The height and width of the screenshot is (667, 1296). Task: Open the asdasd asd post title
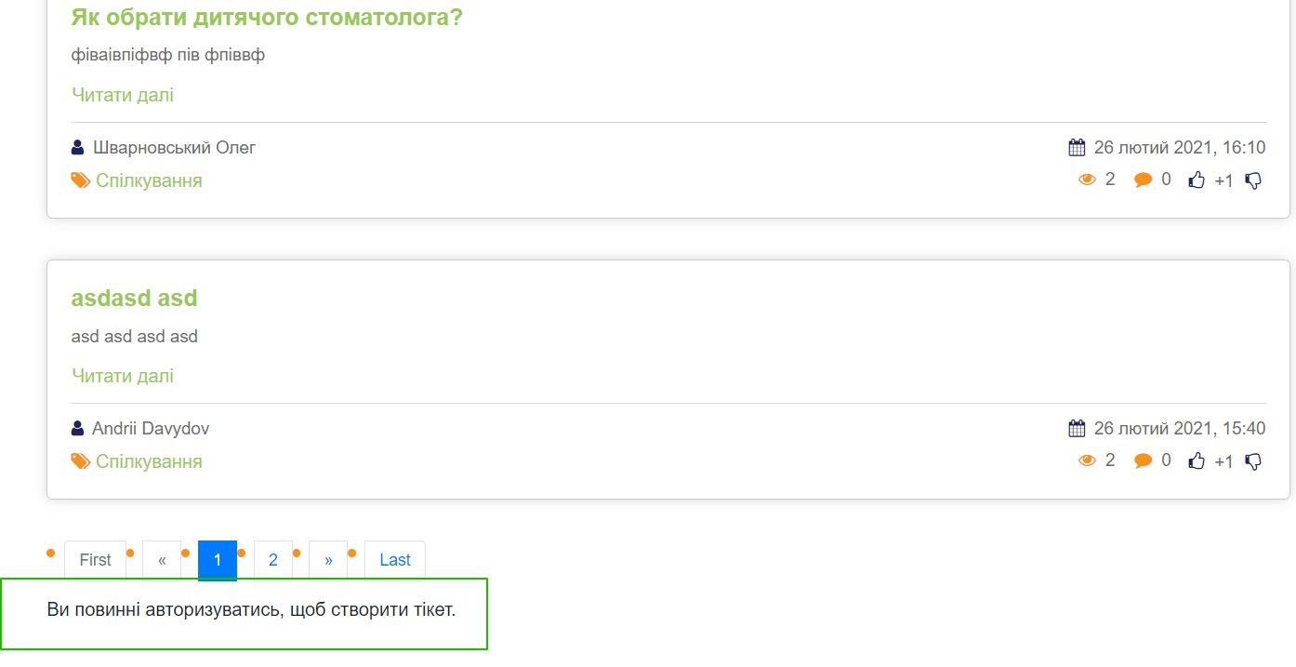134,298
